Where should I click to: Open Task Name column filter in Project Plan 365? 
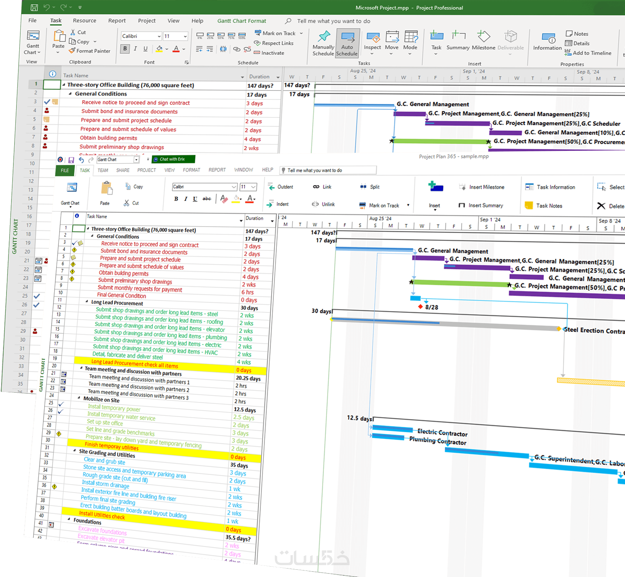241,220
